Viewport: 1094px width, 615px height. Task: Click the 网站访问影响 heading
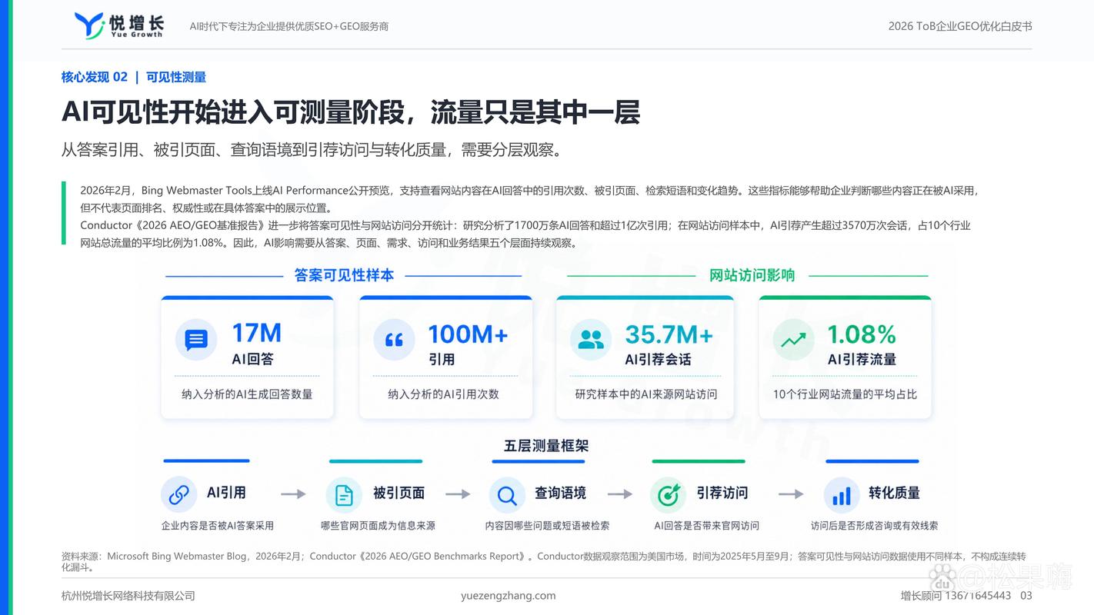[752, 275]
